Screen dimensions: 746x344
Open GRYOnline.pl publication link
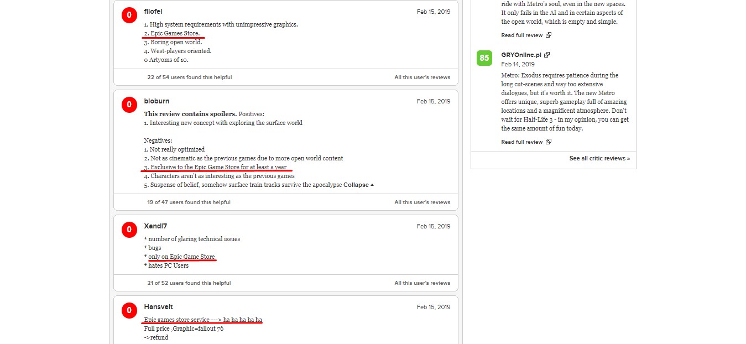tap(521, 55)
